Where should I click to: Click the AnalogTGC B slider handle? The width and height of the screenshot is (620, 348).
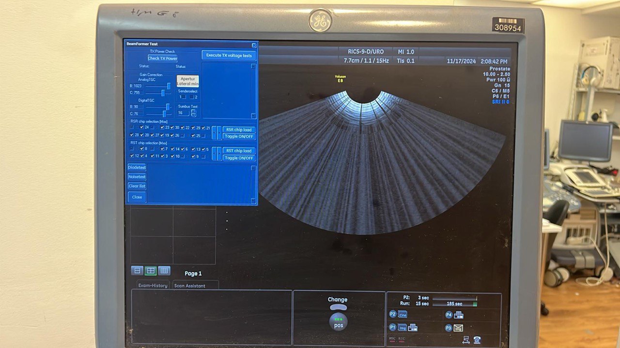point(169,86)
